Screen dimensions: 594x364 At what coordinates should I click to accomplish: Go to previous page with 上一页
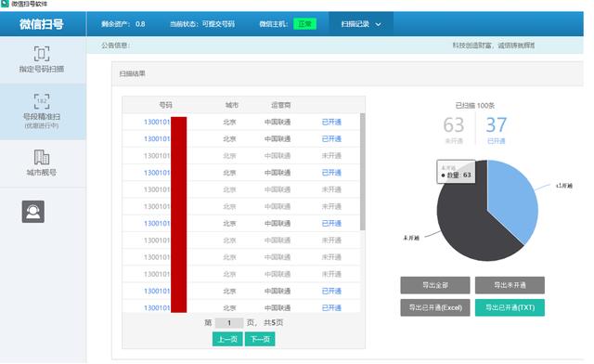[227, 339]
